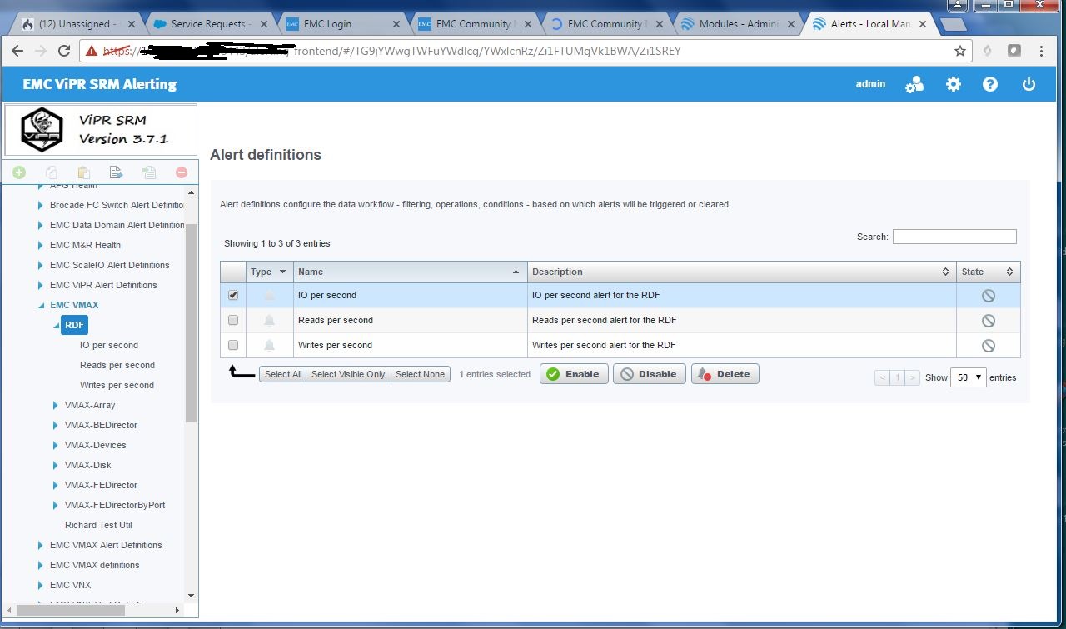Uncheck the IO per second row checkbox
The height and width of the screenshot is (629, 1066).
233,295
